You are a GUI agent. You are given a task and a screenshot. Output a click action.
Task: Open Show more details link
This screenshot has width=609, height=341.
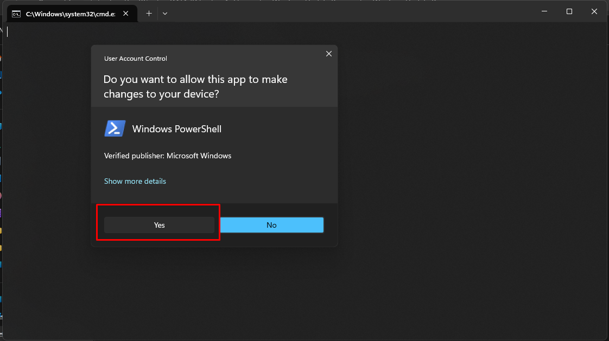(135, 181)
